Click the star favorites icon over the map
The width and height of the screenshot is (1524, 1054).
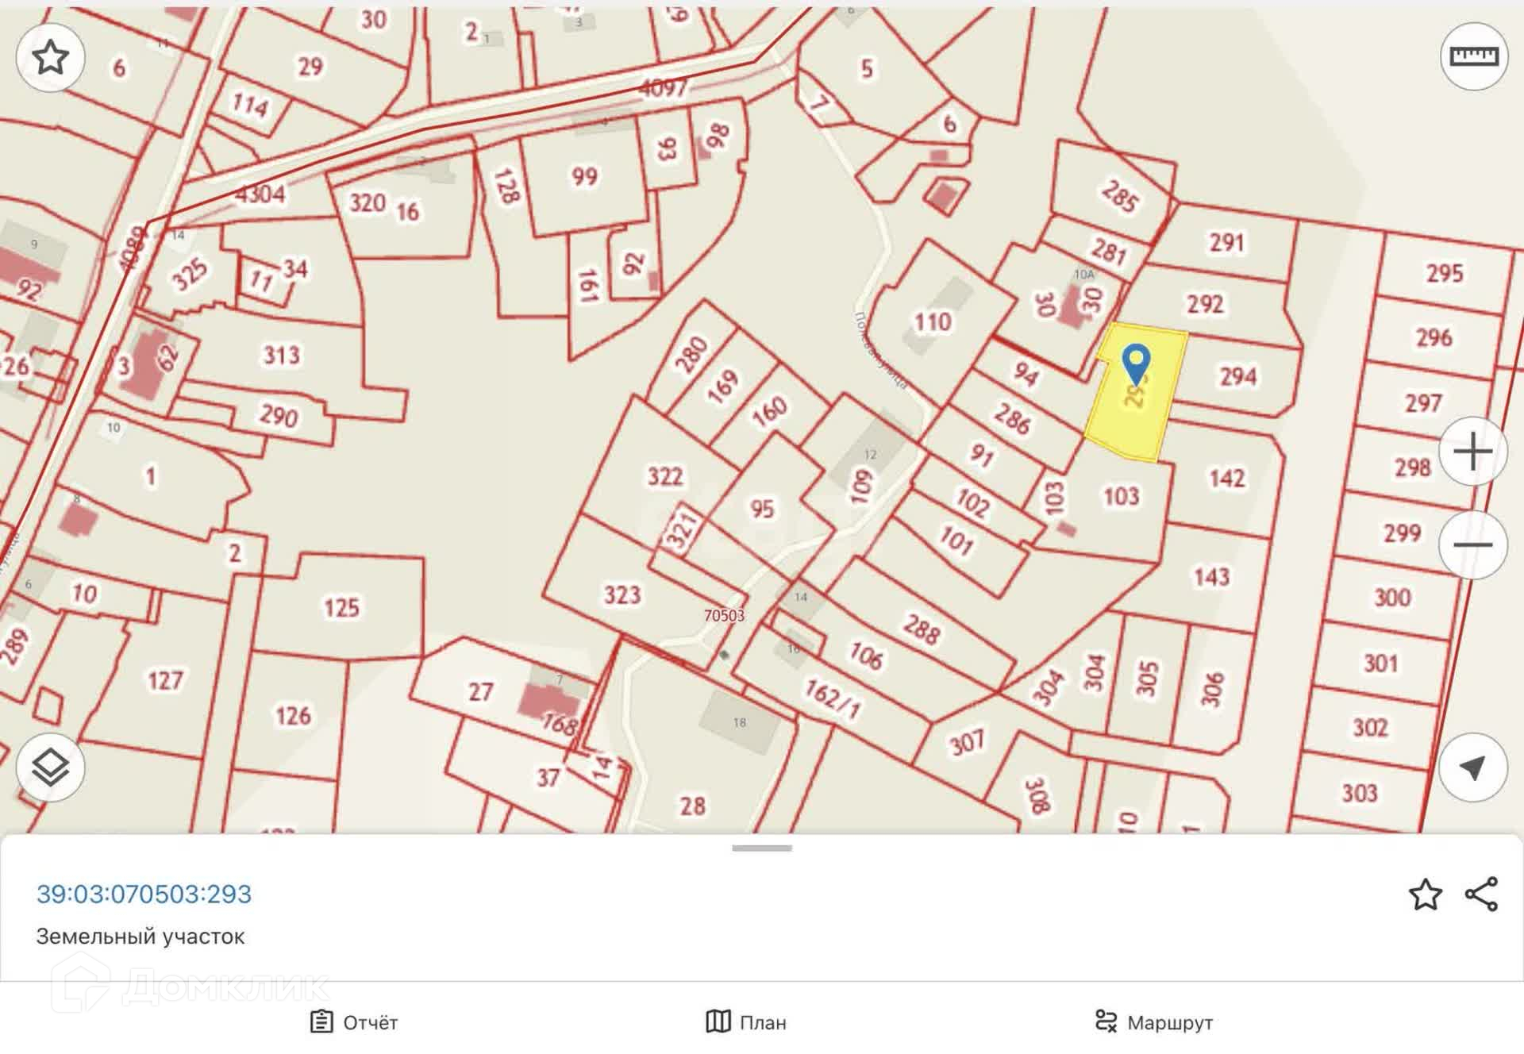point(50,57)
